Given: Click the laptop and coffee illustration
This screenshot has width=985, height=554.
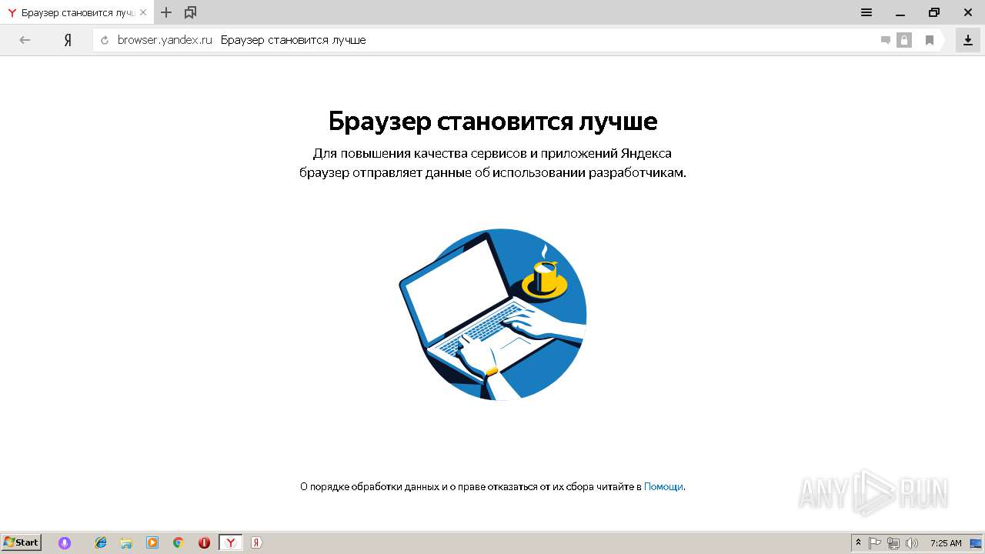Looking at the screenshot, I should click(492, 314).
